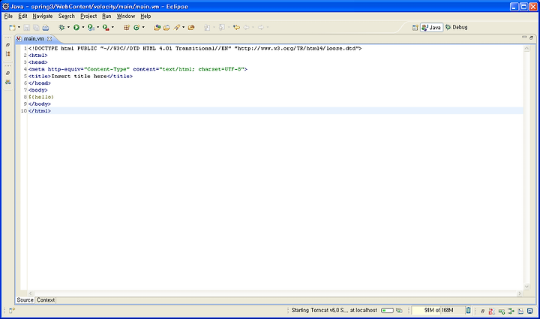Click the last status bar fast view icon

tap(530, 311)
